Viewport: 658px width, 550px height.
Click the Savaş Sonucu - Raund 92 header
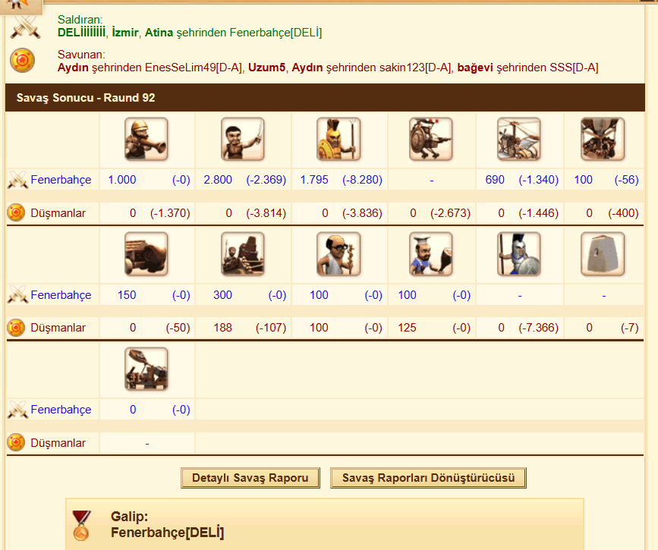tap(326, 98)
